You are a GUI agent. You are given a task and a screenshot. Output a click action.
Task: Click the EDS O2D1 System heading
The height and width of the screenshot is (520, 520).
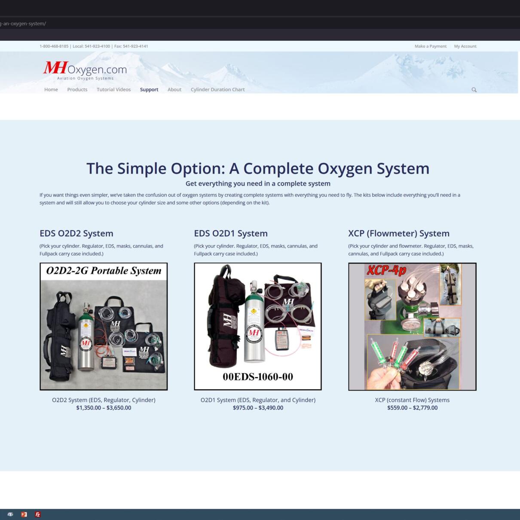(x=231, y=233)
